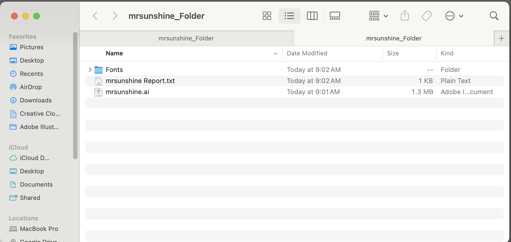
Task: Select the mrsunshine.ai file icon
Action: 99,92
